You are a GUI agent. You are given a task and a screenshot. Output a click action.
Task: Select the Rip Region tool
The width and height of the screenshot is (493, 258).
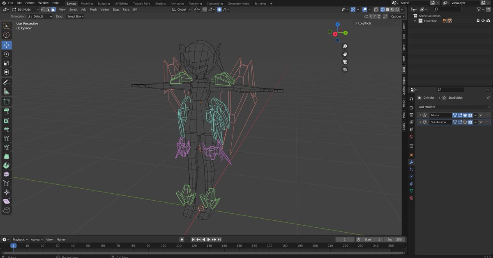tap(7, 210)
